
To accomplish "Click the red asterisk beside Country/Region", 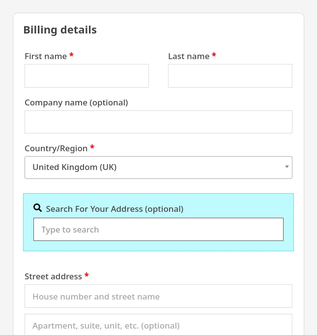I will pos(92,147).
